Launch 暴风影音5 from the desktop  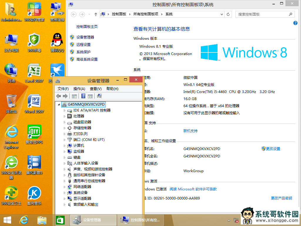pos(34,165)
